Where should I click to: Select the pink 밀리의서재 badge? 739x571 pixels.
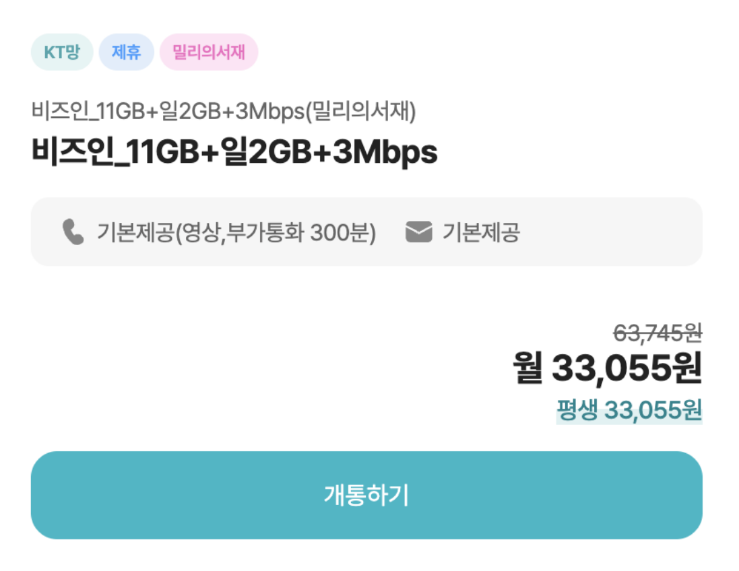[209, 52]
